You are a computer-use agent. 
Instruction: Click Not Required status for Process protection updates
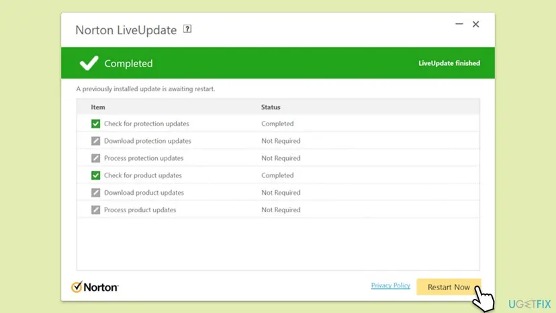coord(281,158)
